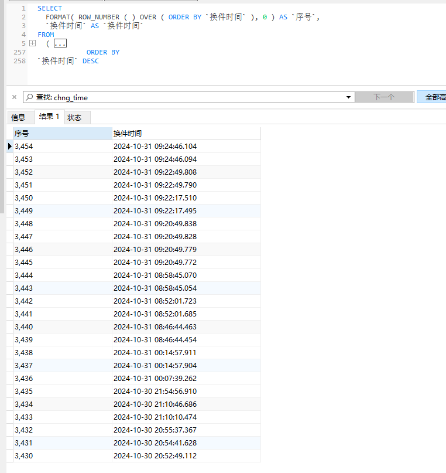Click the collapsed '...' code placeholder
446x473 pixels.
(60, 43)
